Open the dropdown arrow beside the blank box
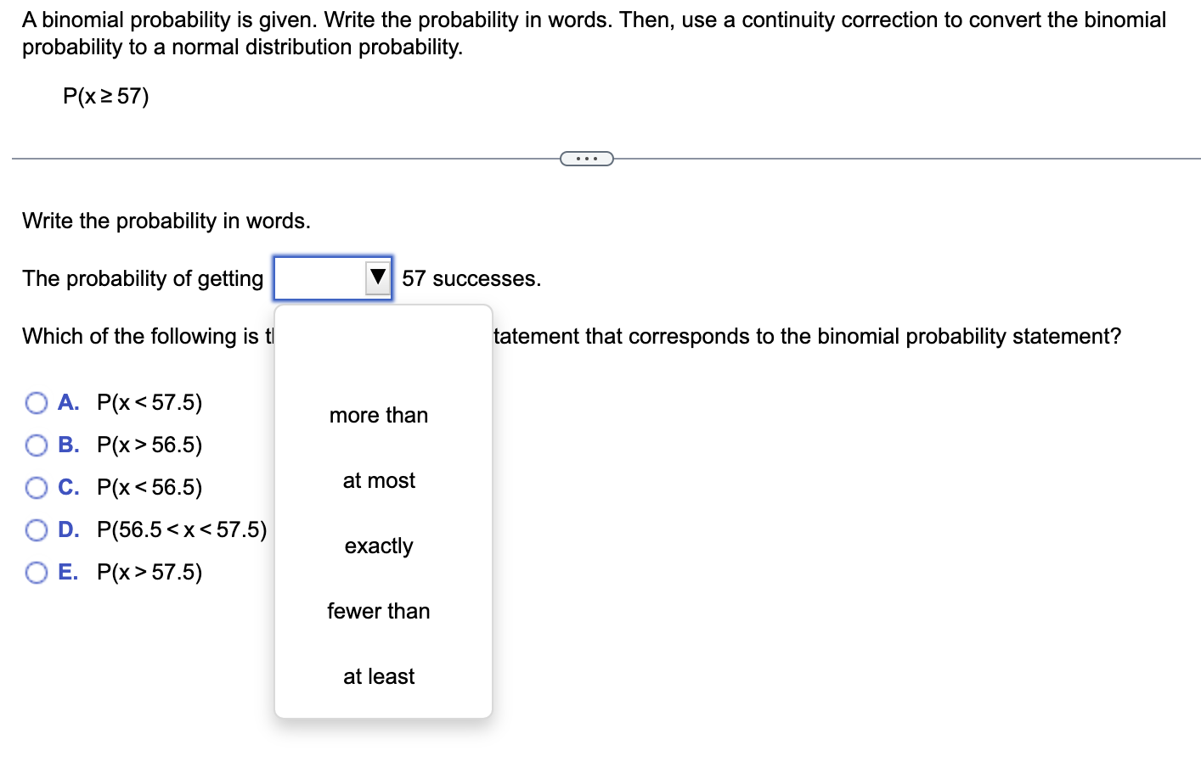The width and height of the screenshot is (1201, 784). click(377, 277)
